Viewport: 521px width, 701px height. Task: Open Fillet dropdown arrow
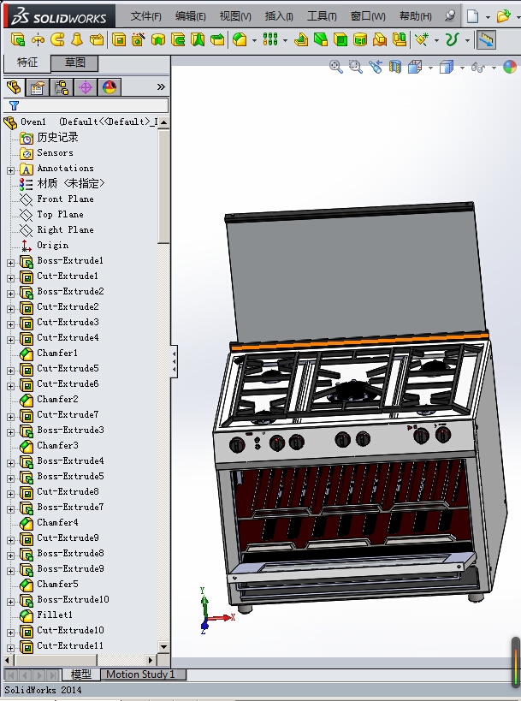[x=255, y=40]
